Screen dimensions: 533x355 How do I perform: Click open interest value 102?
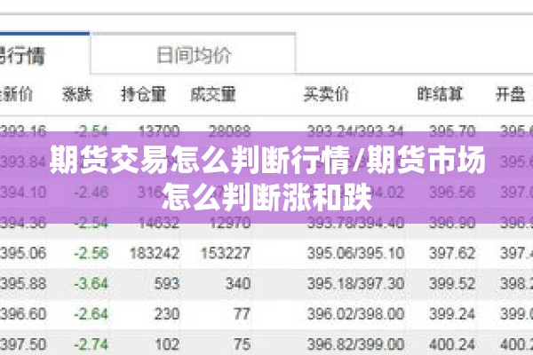[167, 344]
